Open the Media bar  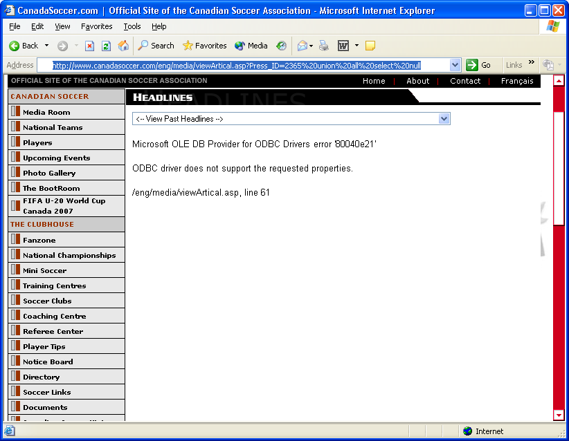(251, 46)
